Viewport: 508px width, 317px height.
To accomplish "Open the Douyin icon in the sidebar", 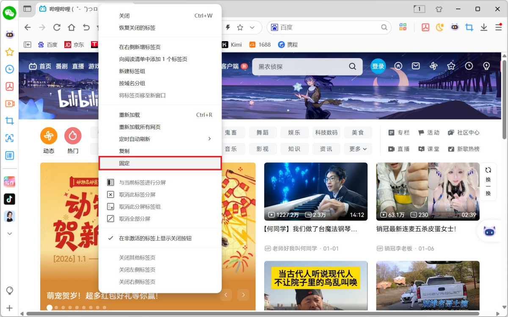I will click(x=9, y=199).
